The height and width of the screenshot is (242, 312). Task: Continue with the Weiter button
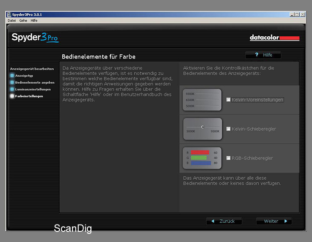click(x=274, y=221)
